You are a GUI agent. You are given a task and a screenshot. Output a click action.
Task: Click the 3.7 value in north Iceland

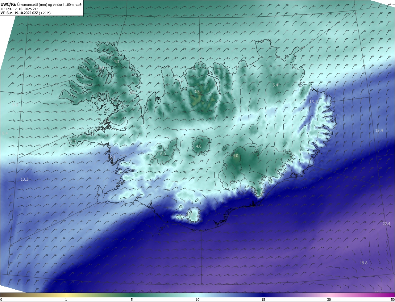[x=196, y=92]
